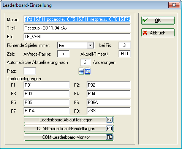Focus the Titel field with Testcup text
Viewport: 182px width, 149px height.
[x=77, y=28]
